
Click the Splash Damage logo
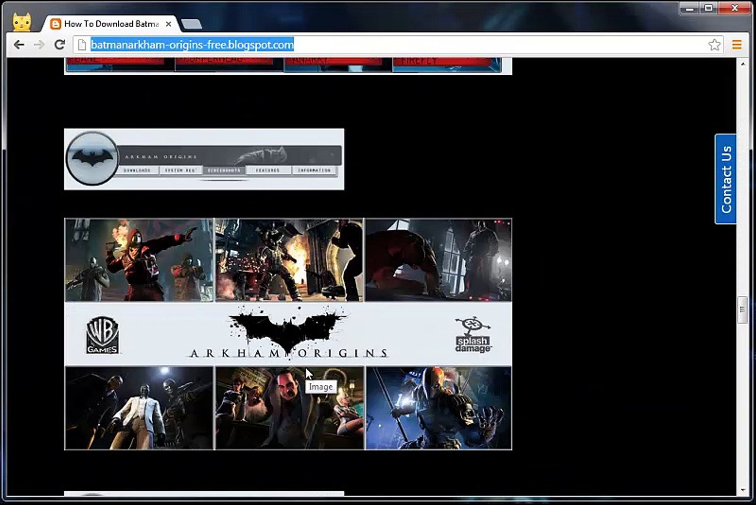click(473, 335)
